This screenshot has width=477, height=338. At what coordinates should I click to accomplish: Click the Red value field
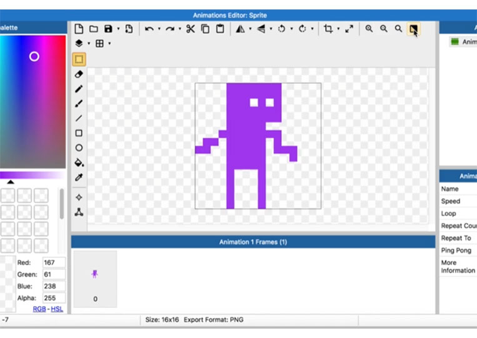point(54,262)
